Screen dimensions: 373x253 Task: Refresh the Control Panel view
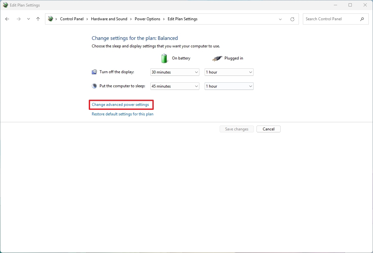292,19
